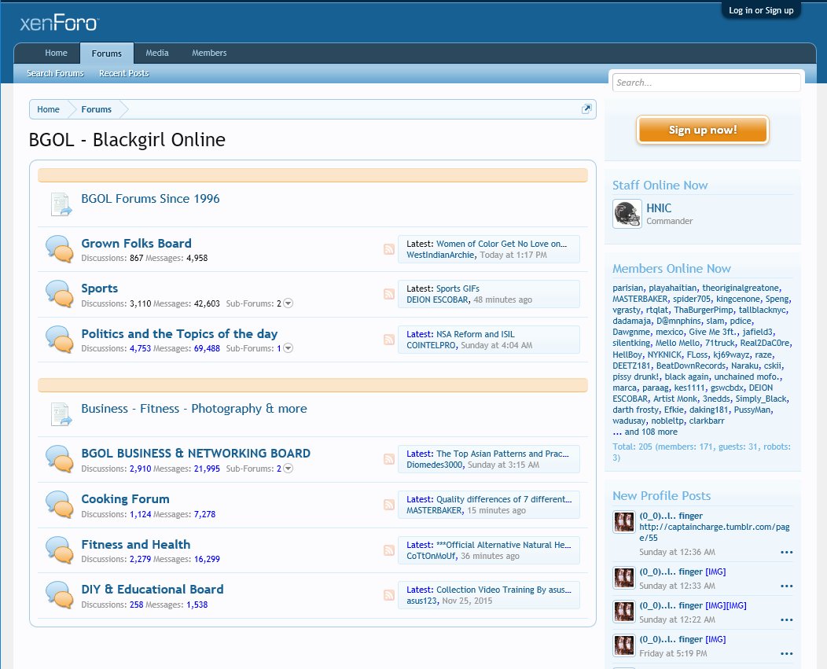827x669 pixels.
Task: Click RSS feed icon for Cooking Forum
Action: (x=389, y=505)
